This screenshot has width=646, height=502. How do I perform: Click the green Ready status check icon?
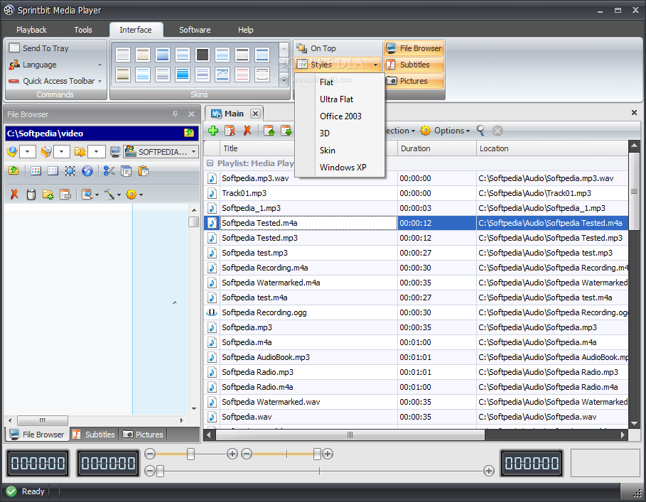point(11,491)
